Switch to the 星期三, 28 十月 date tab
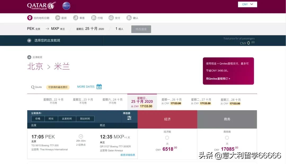The height and width of the screenshot is (164, 286). pyautogui.click(x=231, y=102)
